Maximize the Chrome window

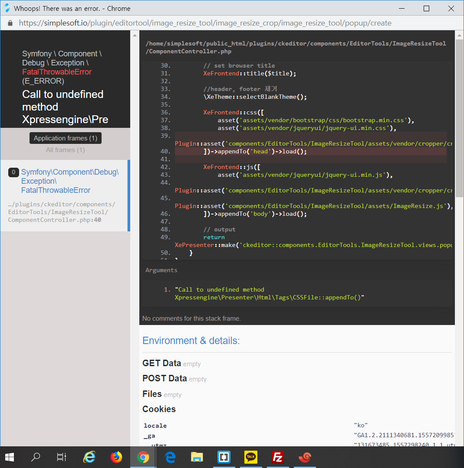click(427, 8)
